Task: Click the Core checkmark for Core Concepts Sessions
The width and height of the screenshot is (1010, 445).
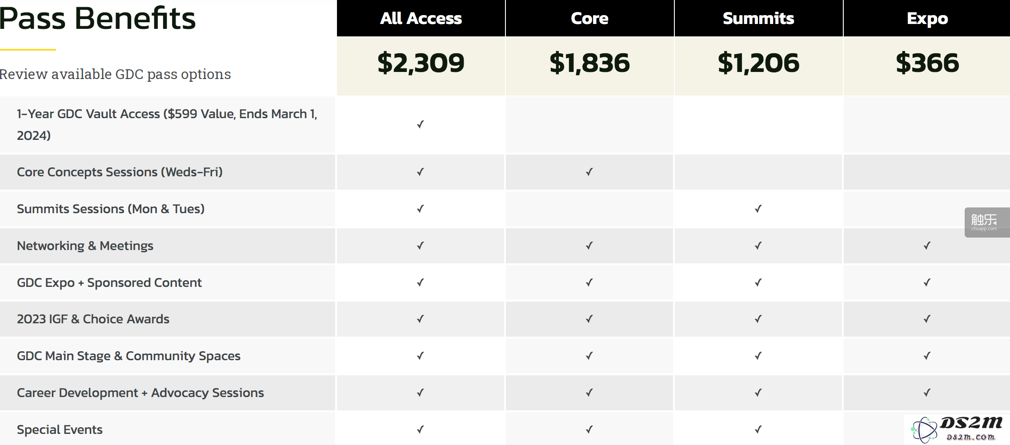Action: pyautogui.click(x=589, y=172)
